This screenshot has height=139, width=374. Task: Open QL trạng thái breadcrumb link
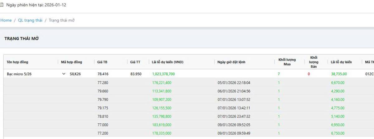pyautogui.click(x=30, y=20)
